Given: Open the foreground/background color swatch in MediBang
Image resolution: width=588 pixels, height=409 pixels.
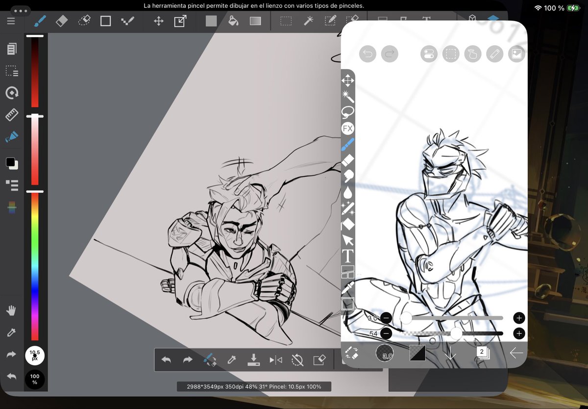Looking at the screenshot, I should 12,163.
